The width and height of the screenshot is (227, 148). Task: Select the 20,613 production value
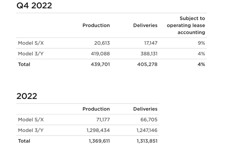[x=102, y=43]
